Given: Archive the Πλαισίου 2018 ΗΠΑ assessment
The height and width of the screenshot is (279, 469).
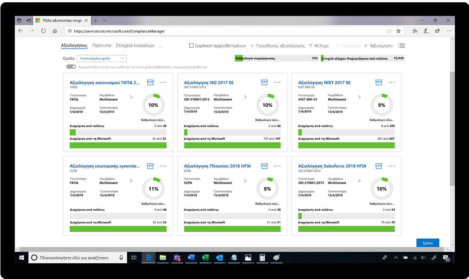Looking at the screenshot, I should tap(265, 166).
